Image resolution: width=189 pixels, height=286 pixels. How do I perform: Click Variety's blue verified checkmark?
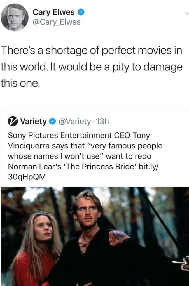tap(52, 121)
